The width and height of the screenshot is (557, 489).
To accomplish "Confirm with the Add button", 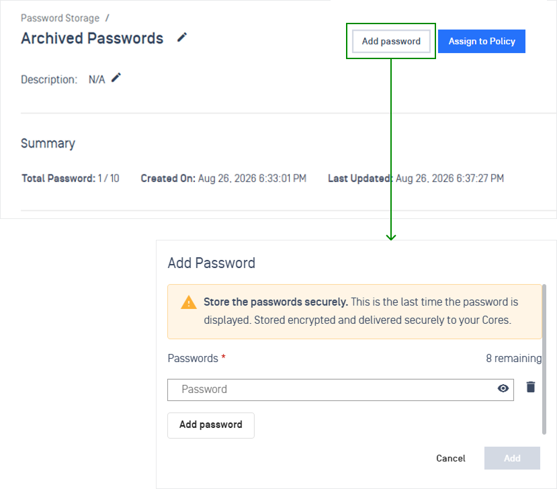I will [x=512, y=458].
